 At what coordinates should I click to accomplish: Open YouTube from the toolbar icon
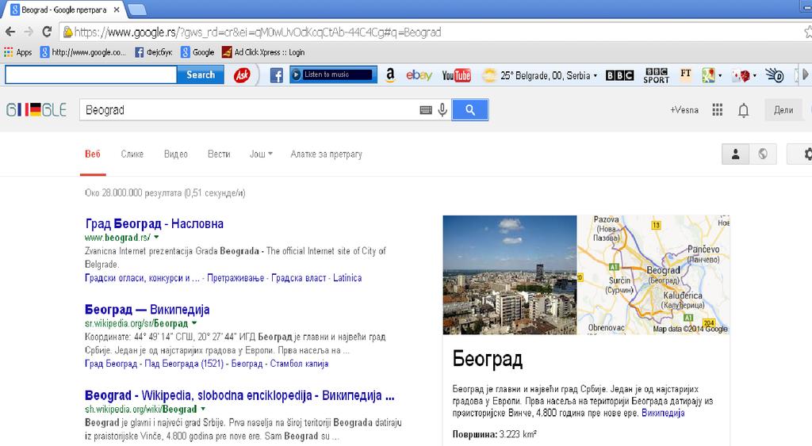456,75
